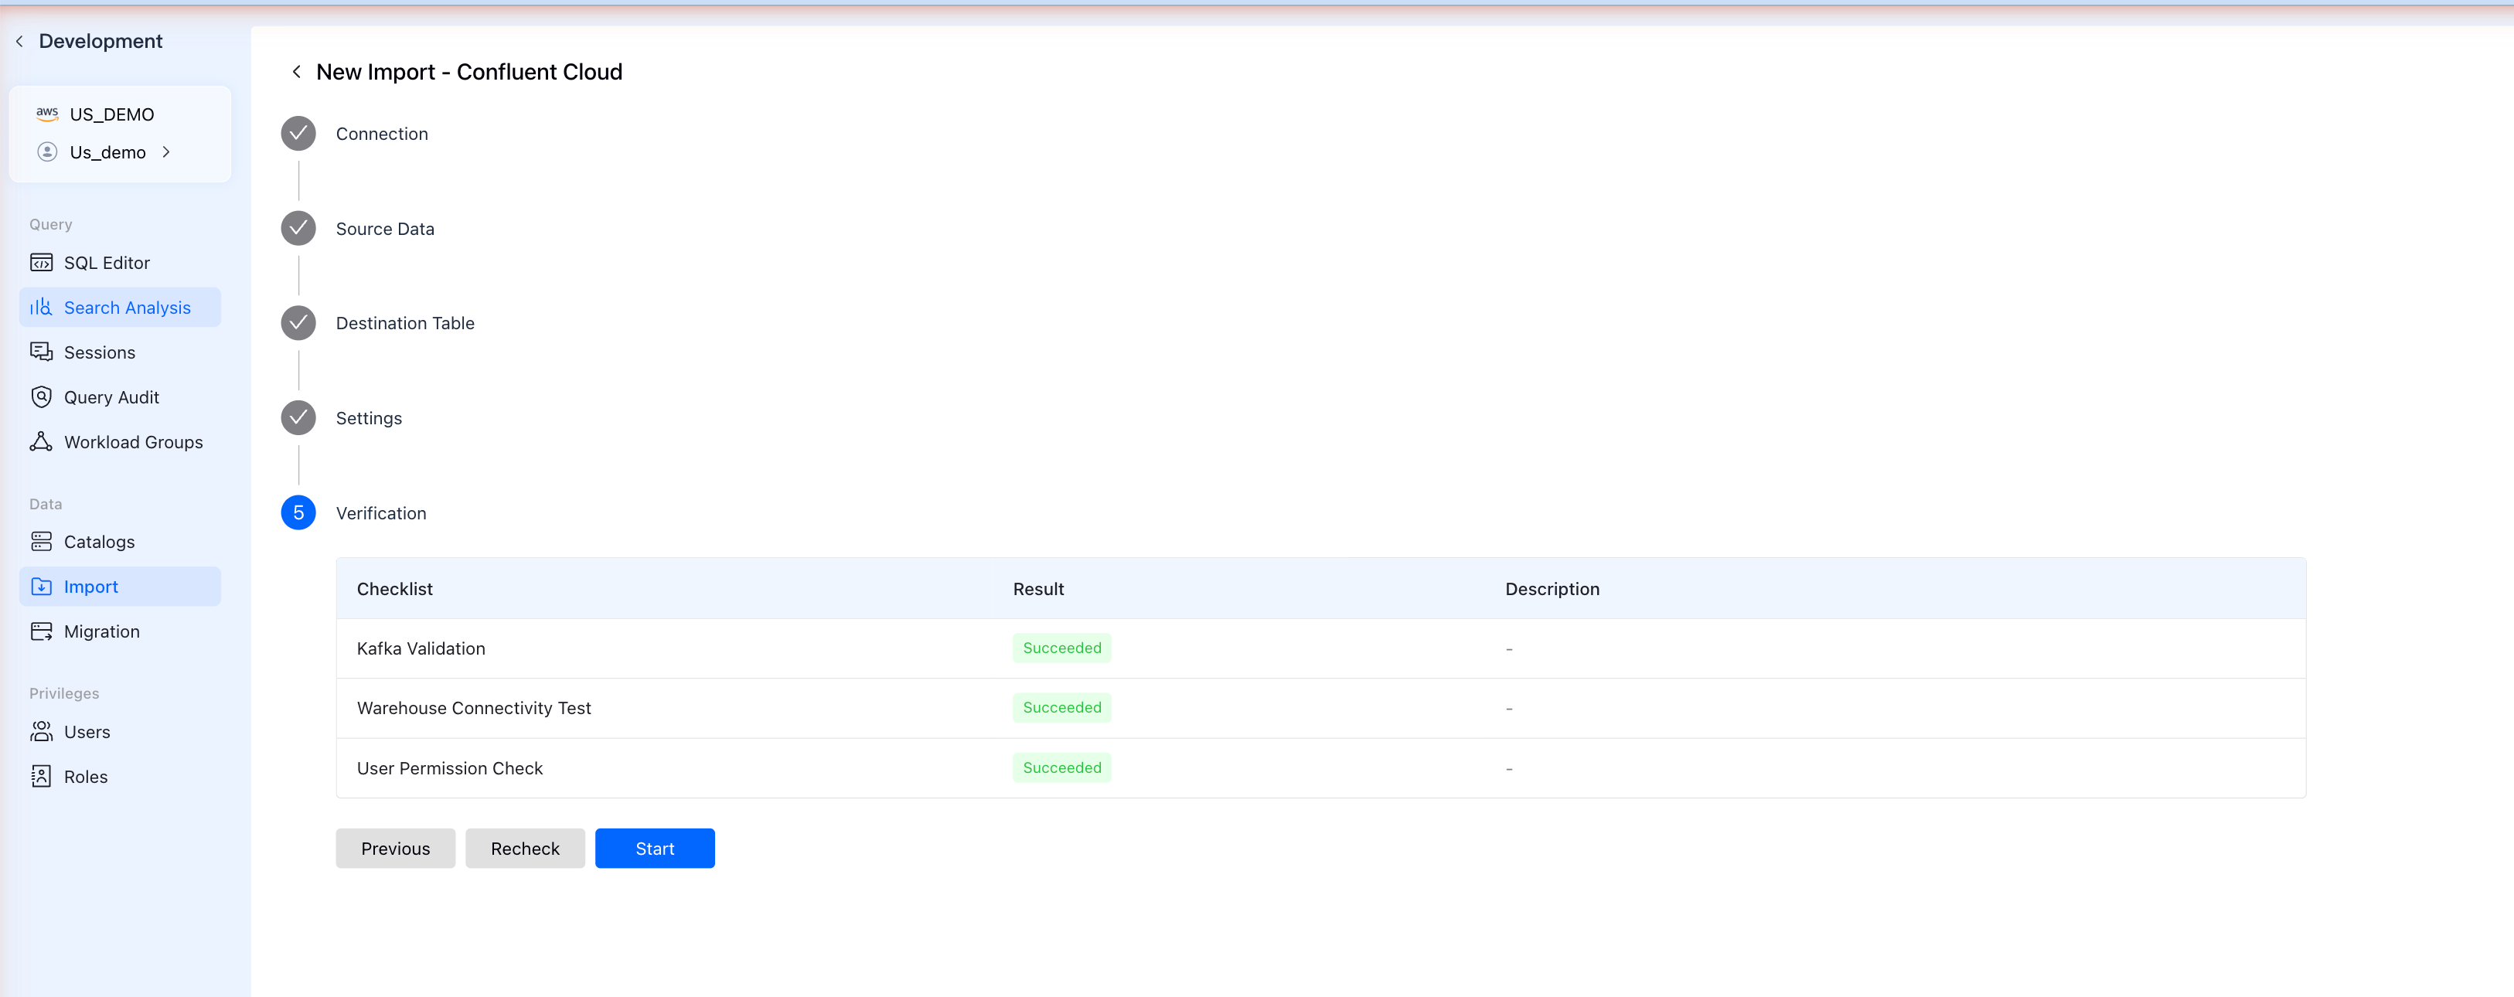2514x997 pixels.
Task: Click the Roles badge icon
Action: point(41,777)
